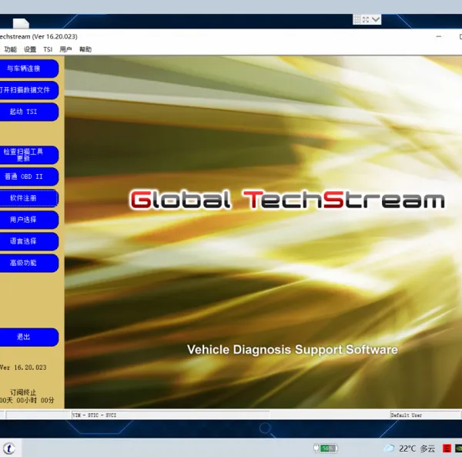Click the file icon on desktop top bar
Image resolution: width=462 pixels, height=457 pixels.
pyautogui.click(x=21, y=23)
